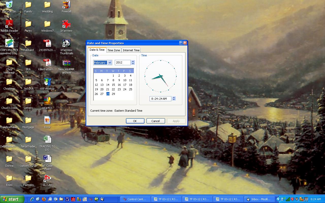Switch to Inbox - Mozilla taskbar window
The height and width of the screenshot is (203, 325).
tap(260, 199)
